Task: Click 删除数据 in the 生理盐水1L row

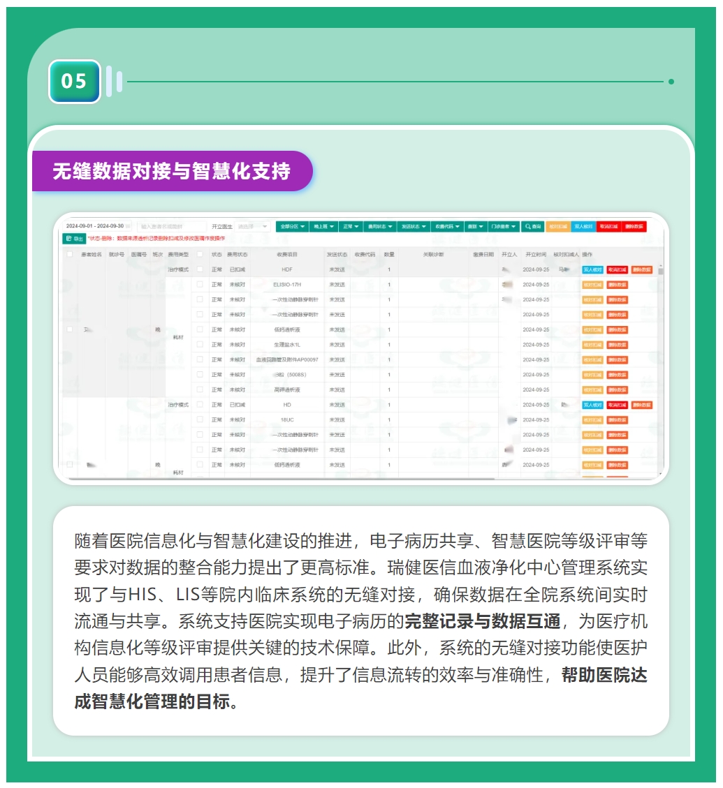Action: click(x=618, y=345)
